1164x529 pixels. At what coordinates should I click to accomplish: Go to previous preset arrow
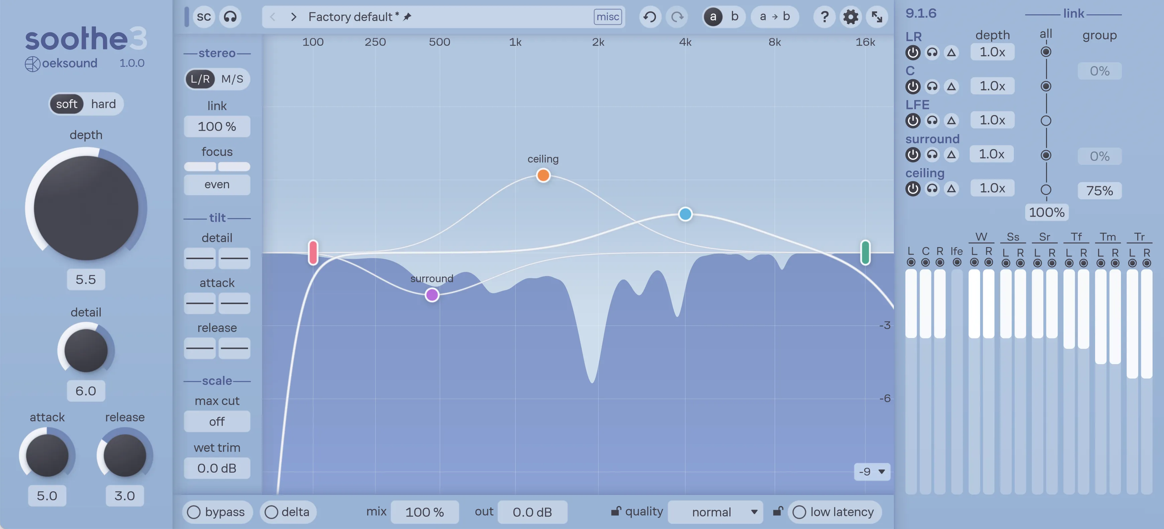point(272,17)
